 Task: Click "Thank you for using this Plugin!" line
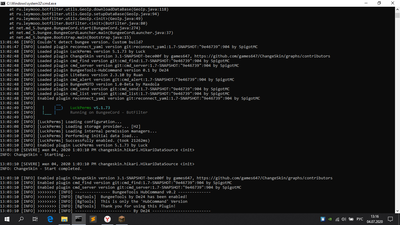(138, 206)
